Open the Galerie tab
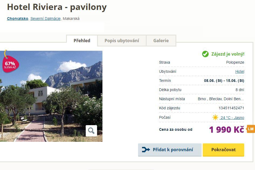The image size is (255, 170). [161, 41]
